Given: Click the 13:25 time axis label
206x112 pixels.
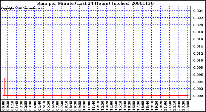Looking at the screenshot, I should 107,106.
